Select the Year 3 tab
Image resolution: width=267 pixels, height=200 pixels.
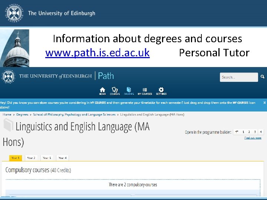47,158
